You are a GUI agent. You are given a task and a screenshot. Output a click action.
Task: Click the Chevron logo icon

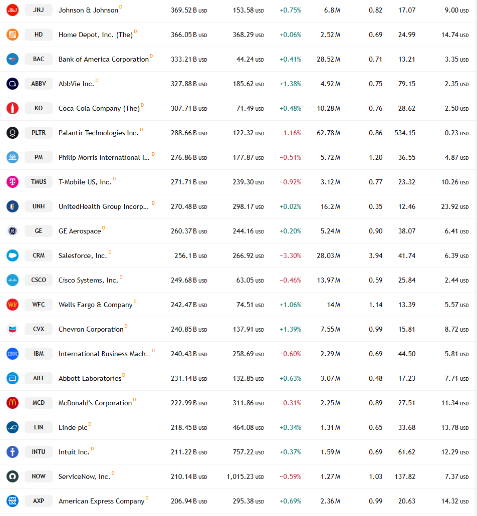click(13, 329)
